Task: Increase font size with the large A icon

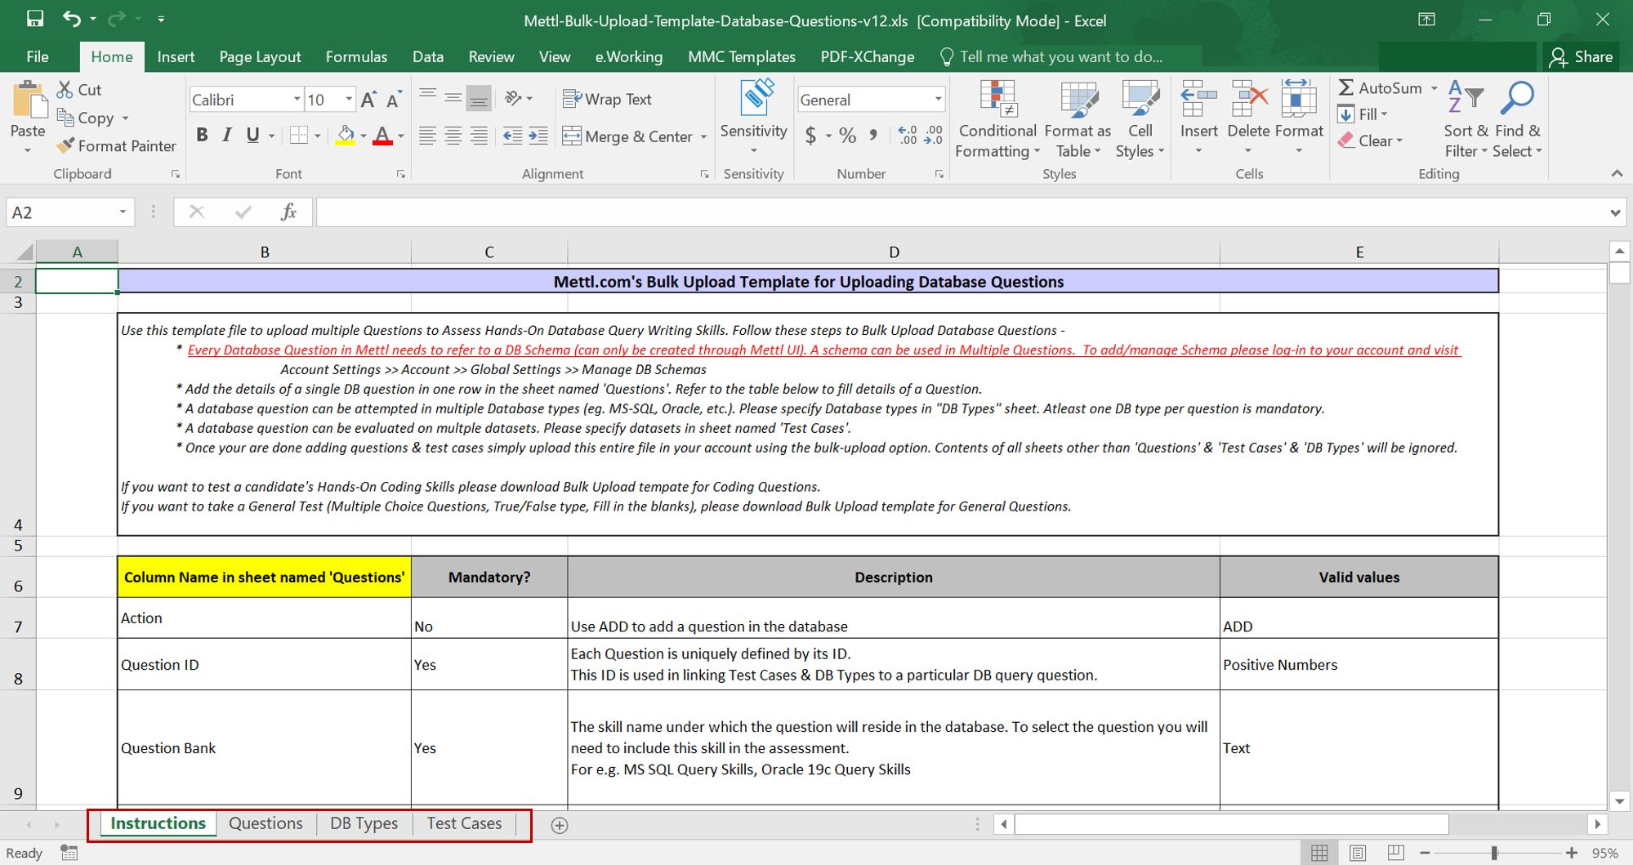Action: click(x=368, y=100)
